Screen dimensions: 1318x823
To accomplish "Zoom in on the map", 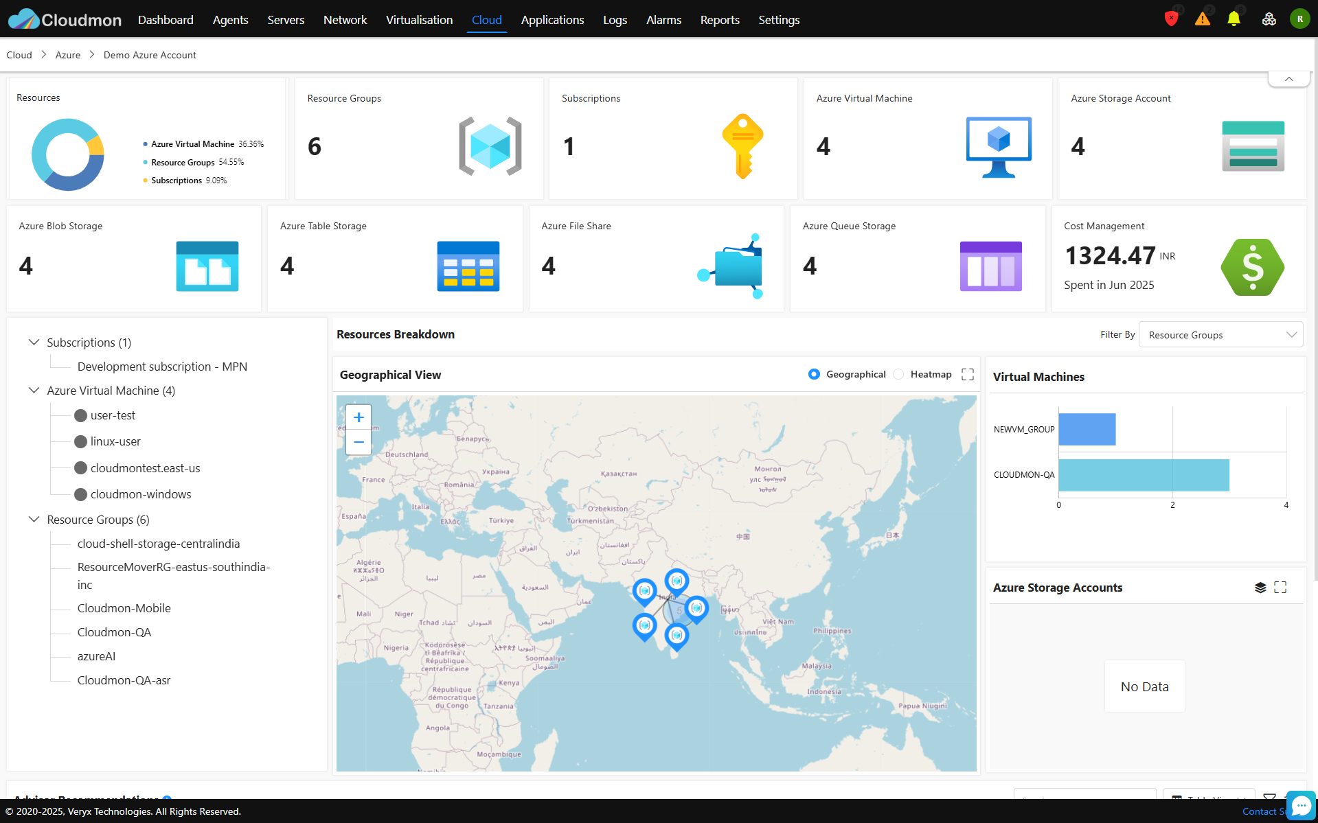I will (x=359, y=417).
